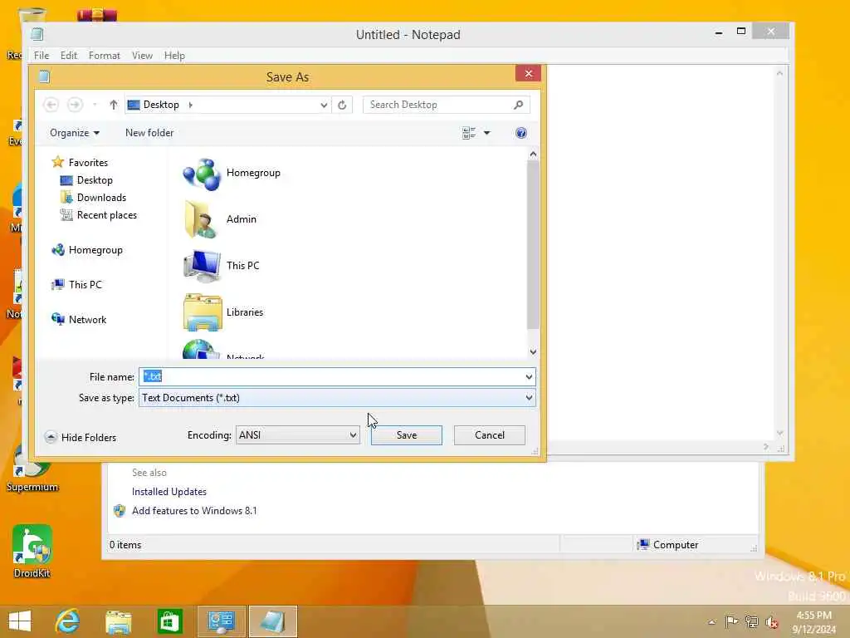Click the Action Center flag in the system tray
Viewport: 850px width, 638px height.
(730, 621)
